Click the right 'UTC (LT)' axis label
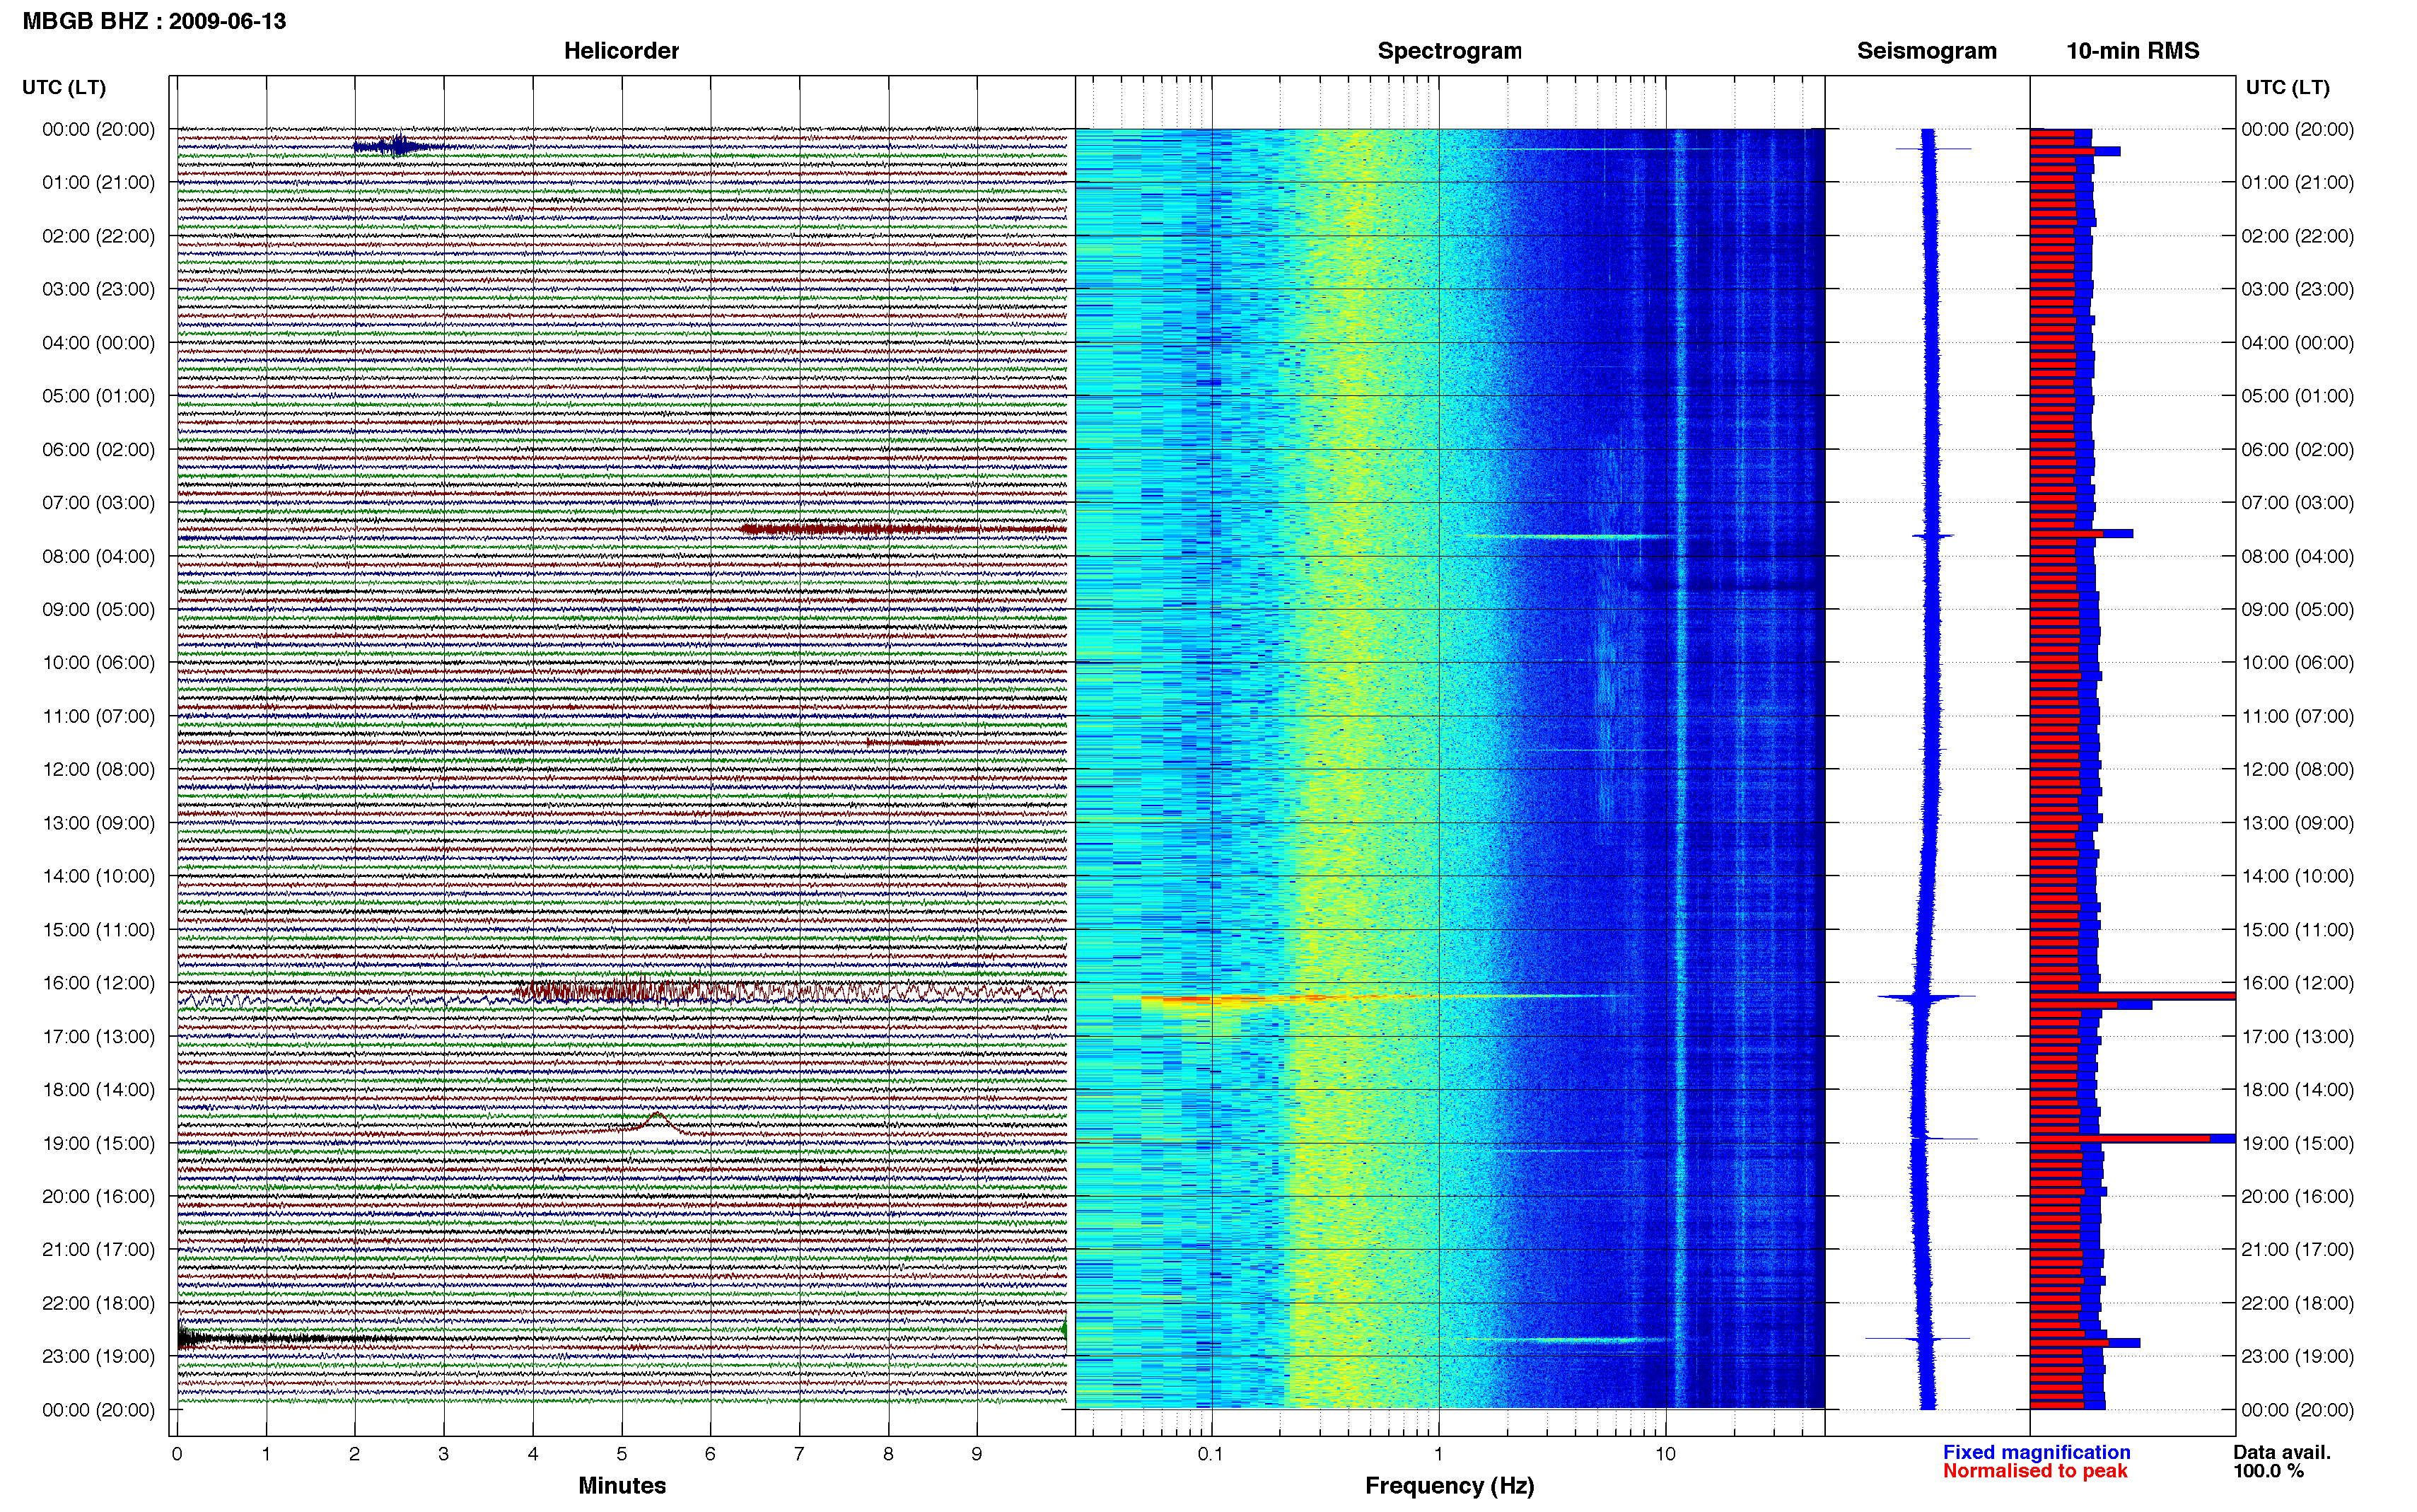Image resolution: width=2417 pixels, height=1512 pixels. pyautogui.click(x=2287, y=87)
